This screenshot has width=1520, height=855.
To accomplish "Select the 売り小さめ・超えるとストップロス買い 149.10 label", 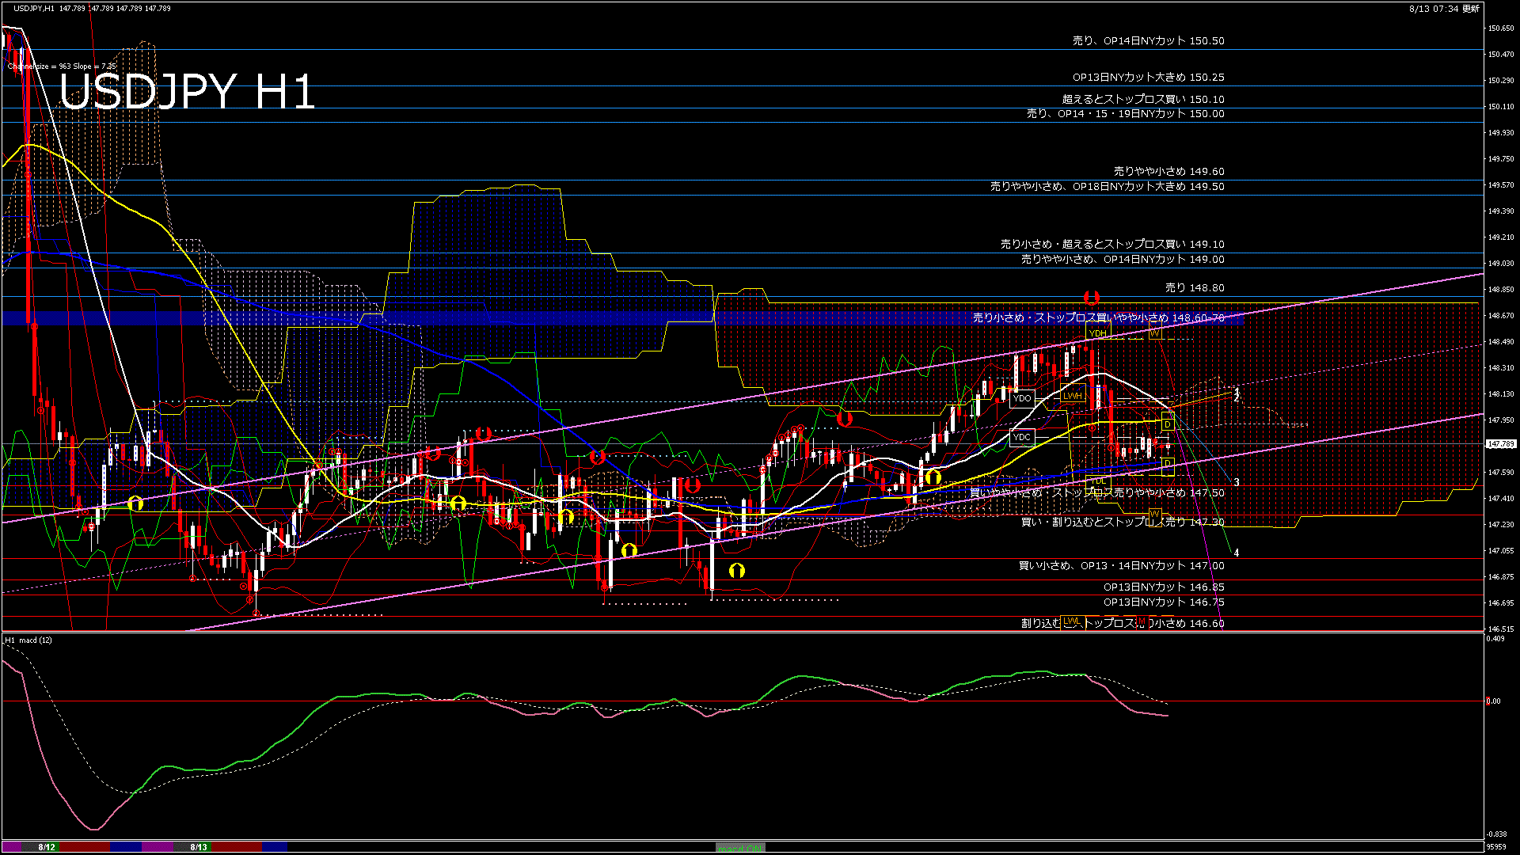I will pyautogui.click(x=1112, y=245).
